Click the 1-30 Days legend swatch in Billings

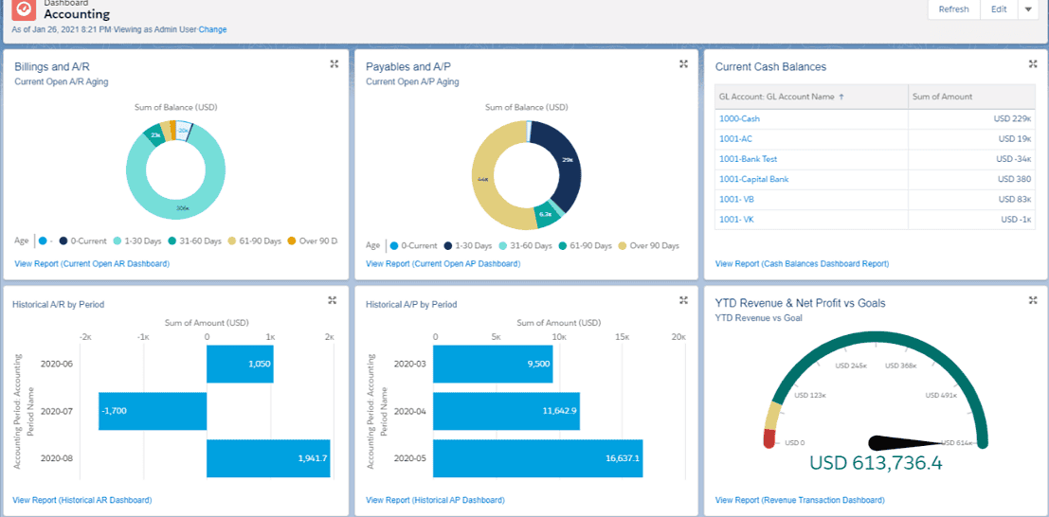(x=118, y=241)
